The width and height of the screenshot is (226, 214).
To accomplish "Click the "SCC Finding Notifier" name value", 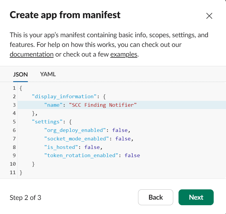I will click(x=103, y=105).
